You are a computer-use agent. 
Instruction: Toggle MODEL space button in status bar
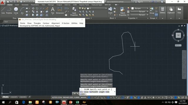(83, 97)
